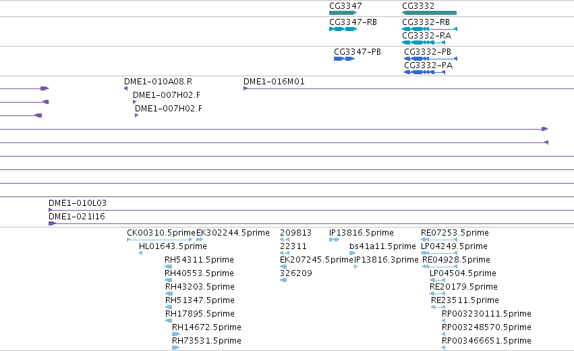Select the DME1-010L03 clone feature
Viewport: 574px width, 351px height.
pos(311,210)
